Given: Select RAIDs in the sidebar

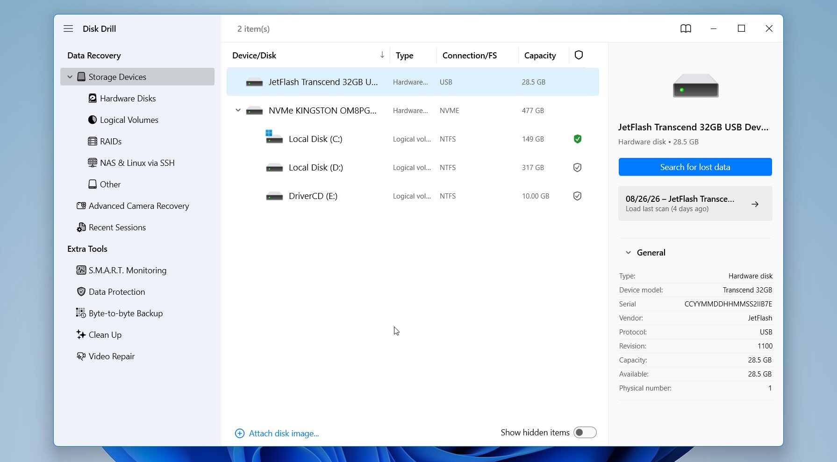Looking at the screenshot, I should [111, 141].
